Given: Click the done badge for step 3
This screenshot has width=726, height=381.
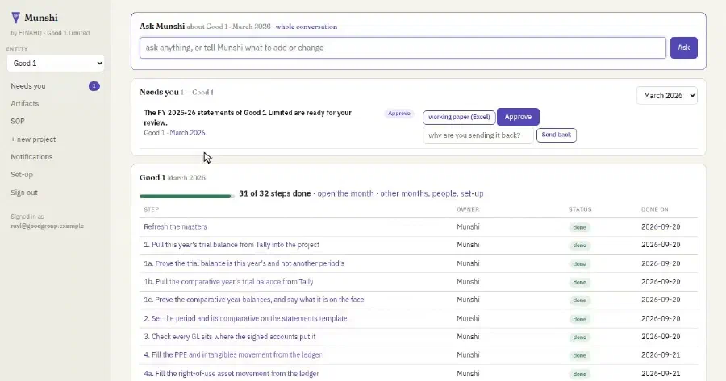Looking at the screenshot, I should tap(580, 337).
